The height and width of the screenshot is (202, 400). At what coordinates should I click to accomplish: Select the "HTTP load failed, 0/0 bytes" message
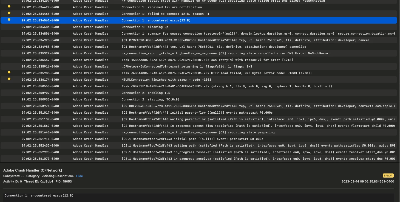pos(217,73)
